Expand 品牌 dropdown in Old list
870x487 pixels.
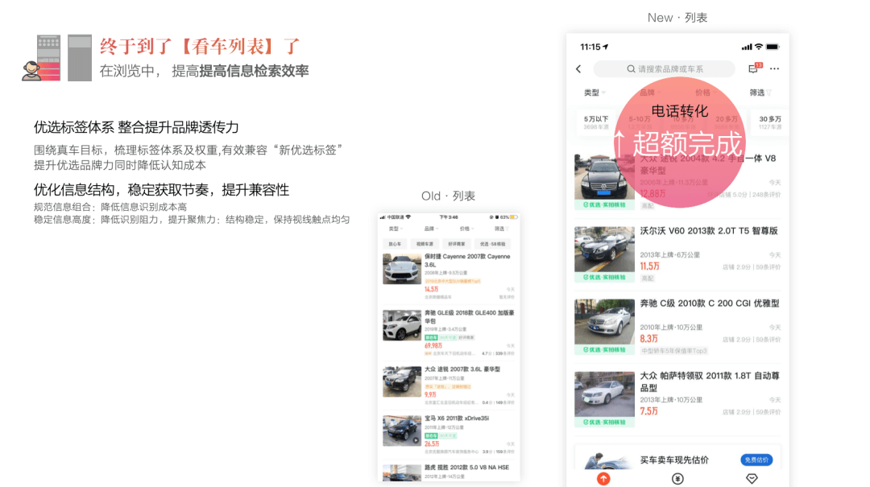430,229
